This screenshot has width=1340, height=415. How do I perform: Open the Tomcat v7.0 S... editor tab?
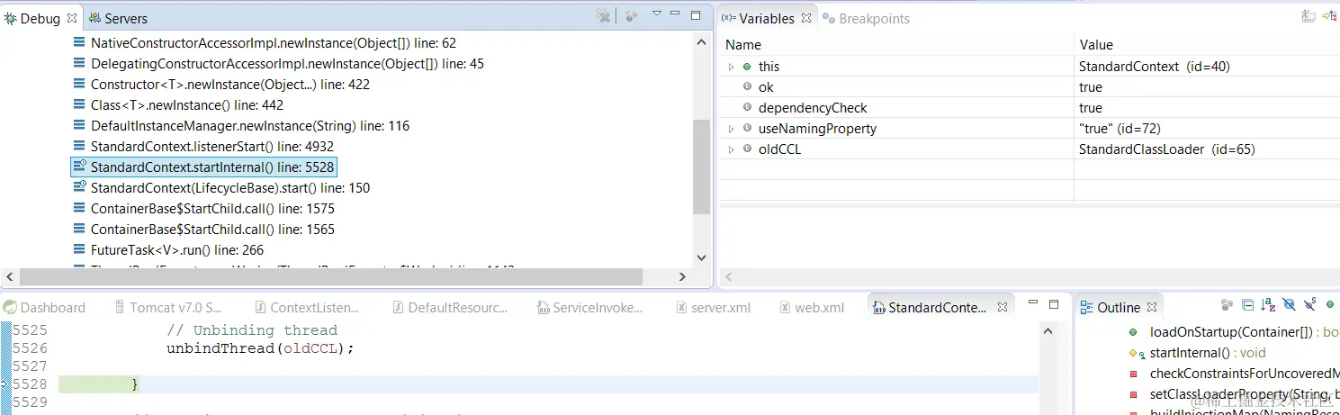click(168, 308)
